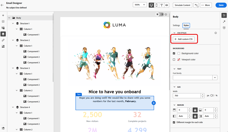Collapse the CSS STYLES section
The height and width of the screenshot is (132, 228).
(x=174, y=33)
